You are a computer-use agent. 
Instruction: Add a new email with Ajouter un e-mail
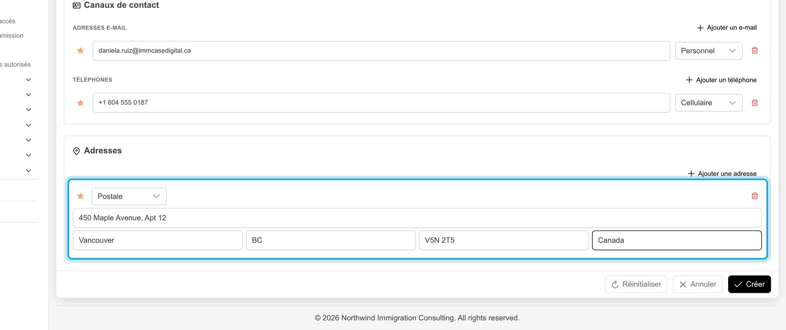click(x=727, y=27)
